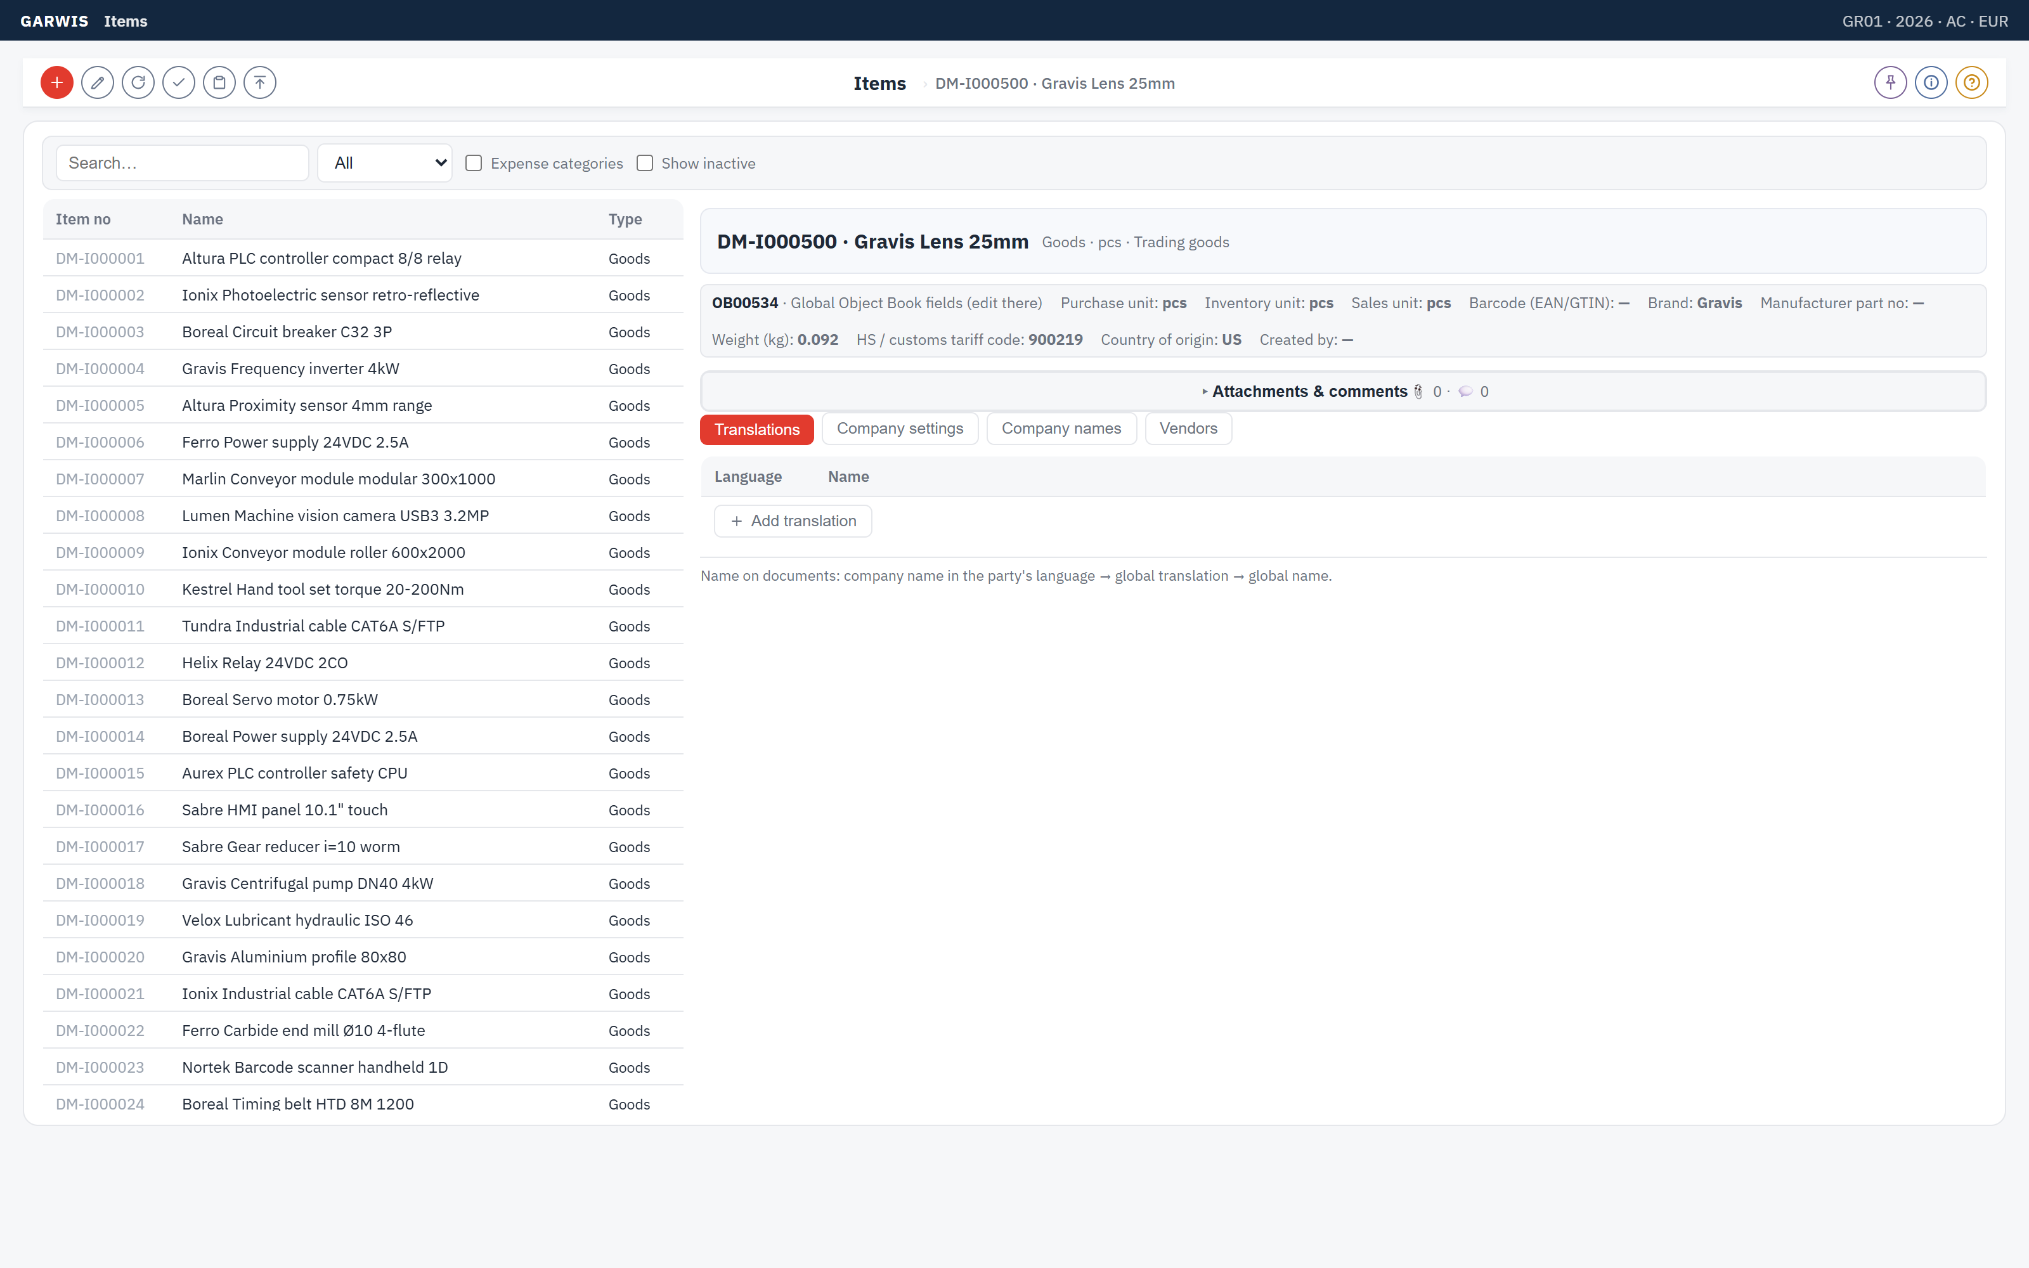2029x1268 pixels.
Task: Select Nortek Barcode scanner handheld 1D
Action: point(363,1068)
